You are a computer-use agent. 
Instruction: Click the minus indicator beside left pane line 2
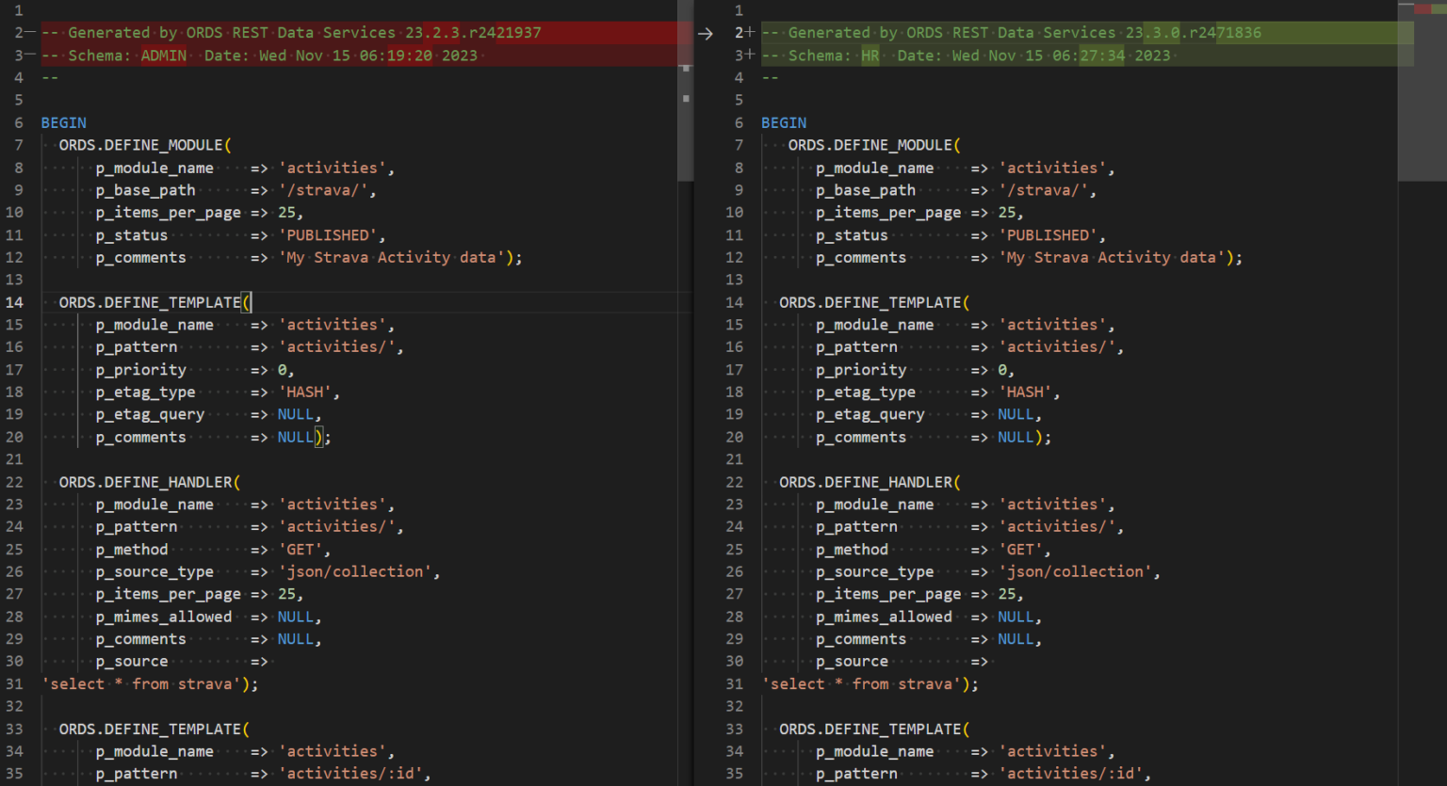pos(29,32)
